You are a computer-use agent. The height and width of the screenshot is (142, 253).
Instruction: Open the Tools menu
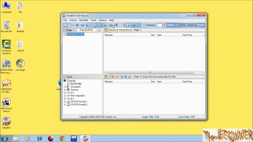93,20
